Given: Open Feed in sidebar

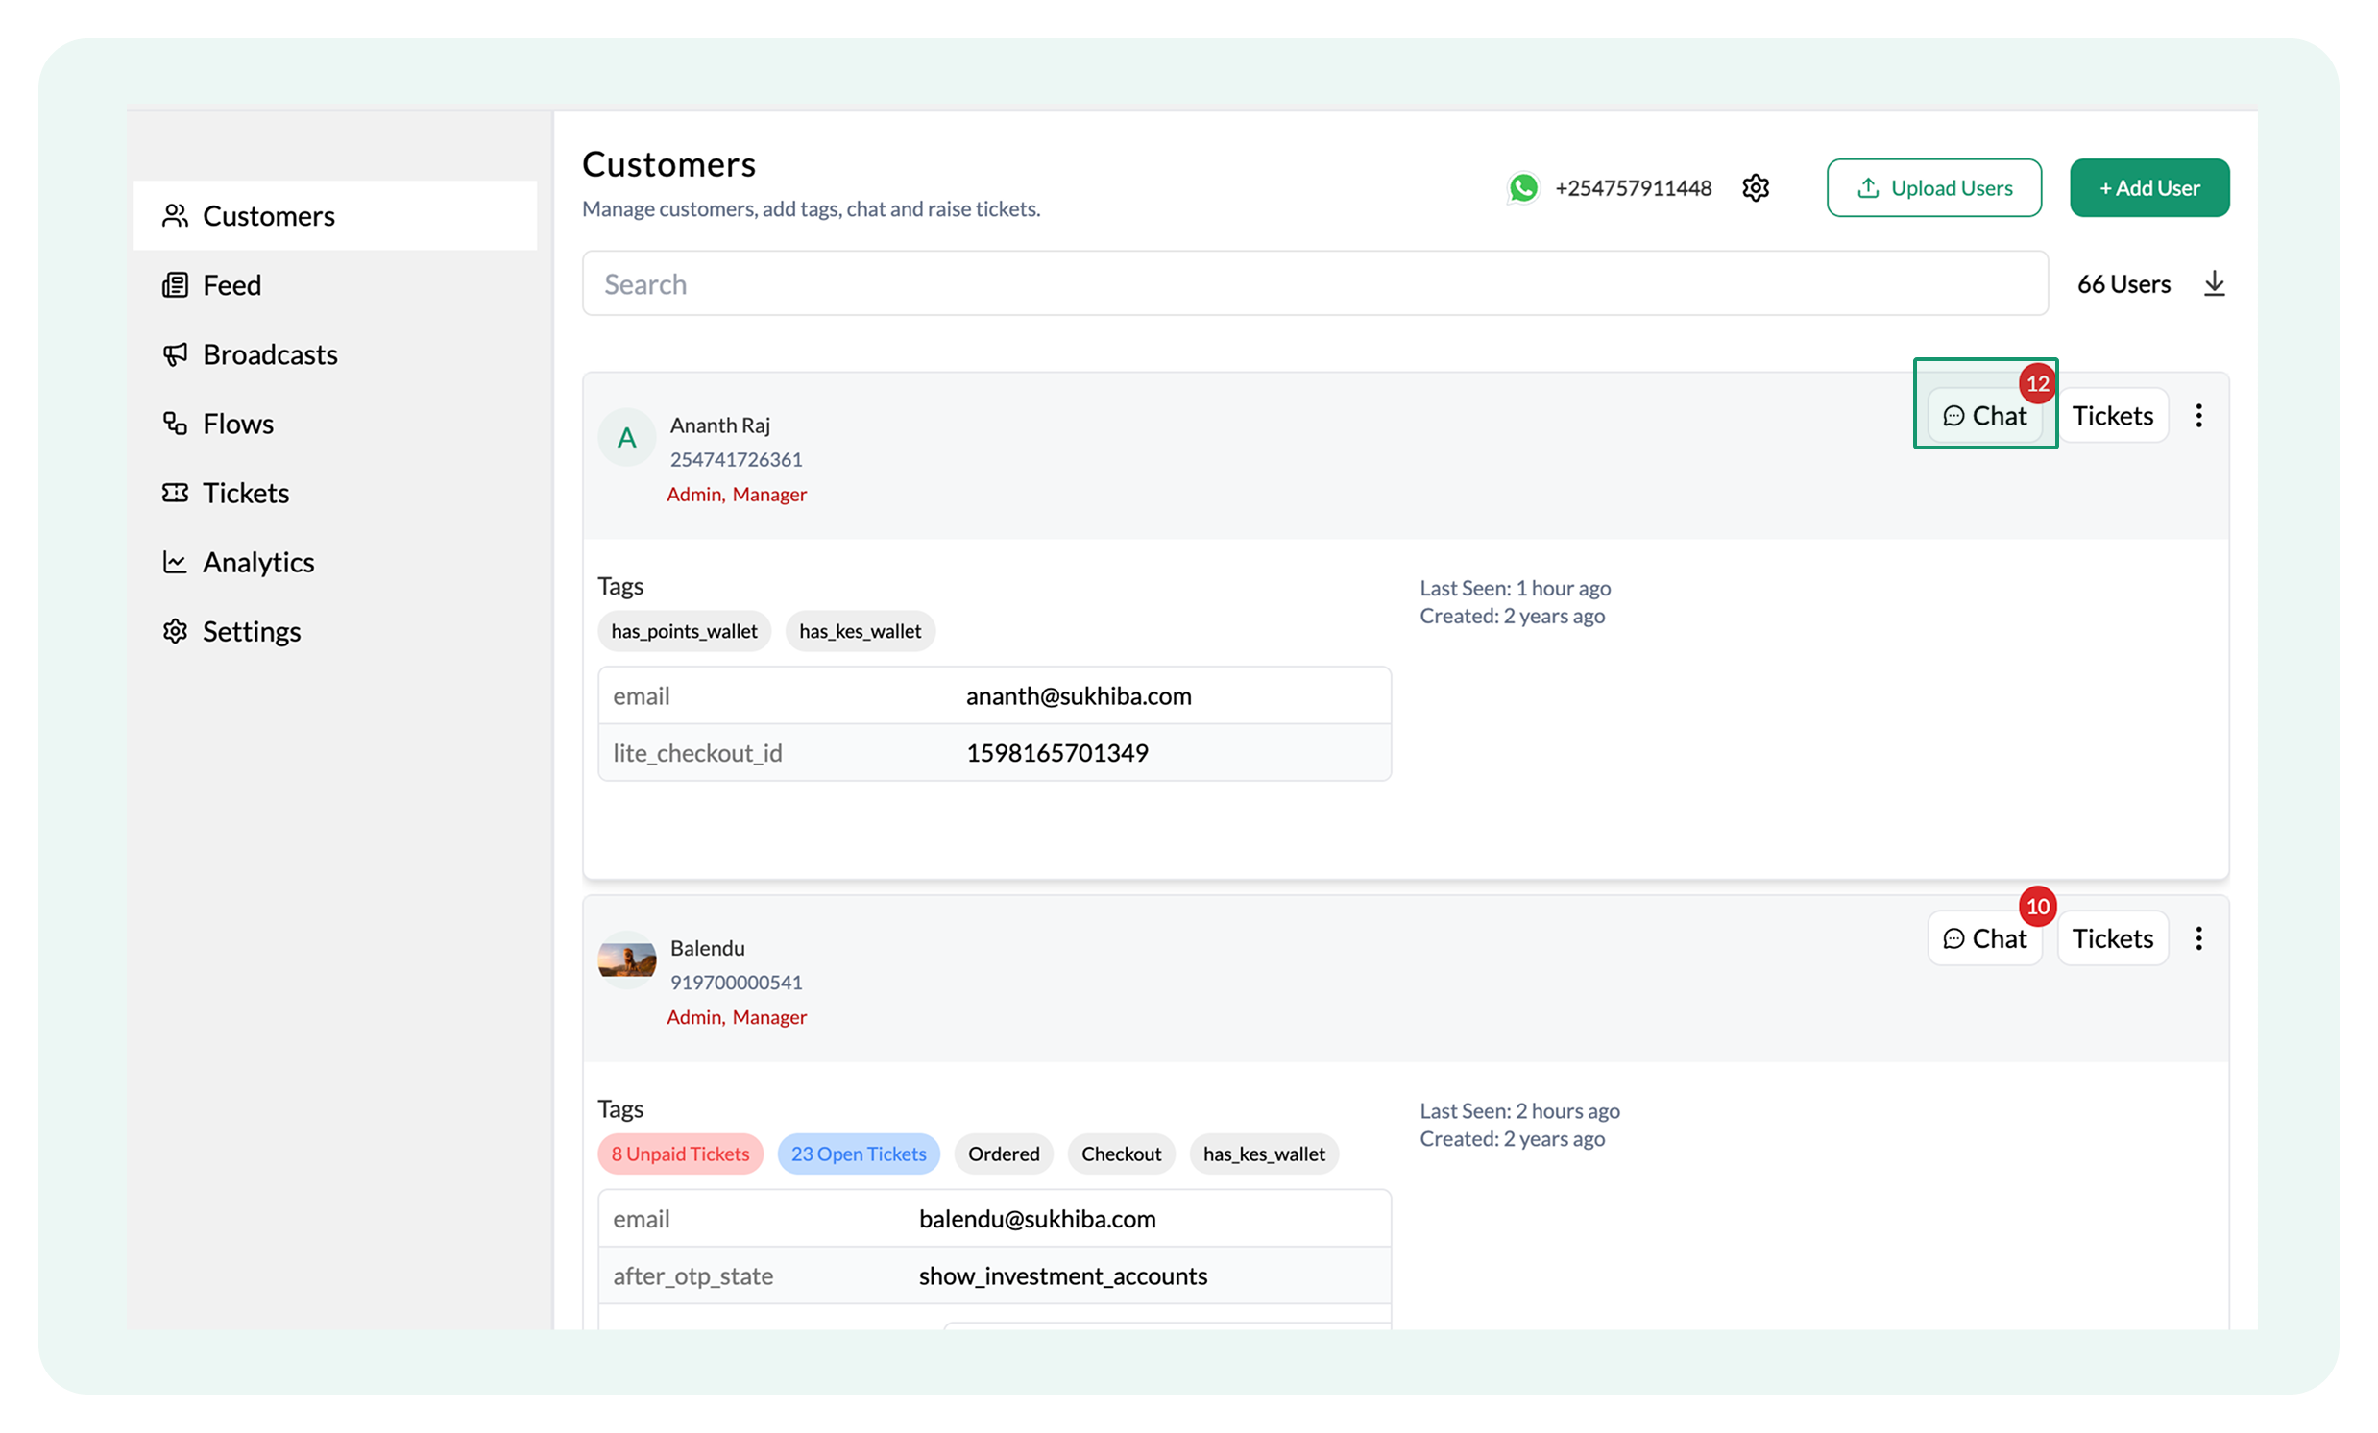Looking at the screenshot, I should 231,285.
